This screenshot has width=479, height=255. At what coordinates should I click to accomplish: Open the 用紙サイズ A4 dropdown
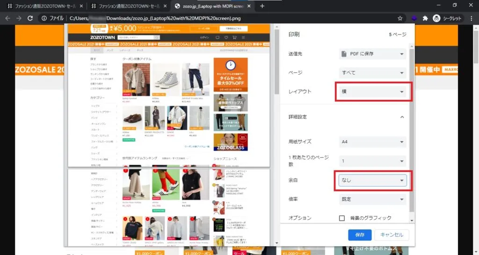373,142
